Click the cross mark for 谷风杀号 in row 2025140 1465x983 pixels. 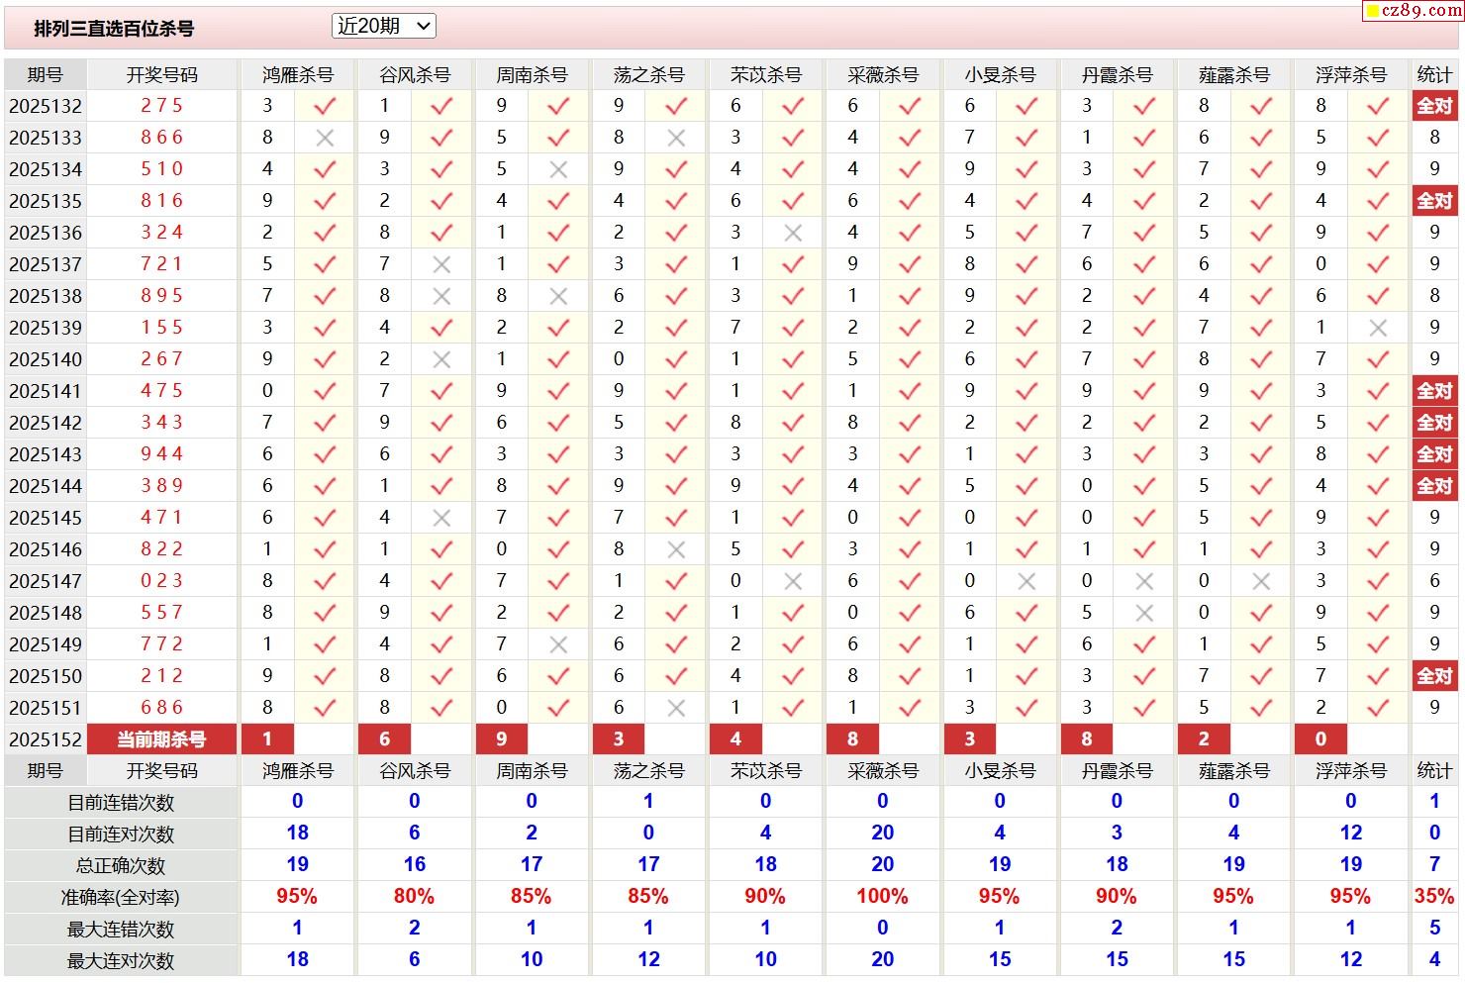pos(441,359)
